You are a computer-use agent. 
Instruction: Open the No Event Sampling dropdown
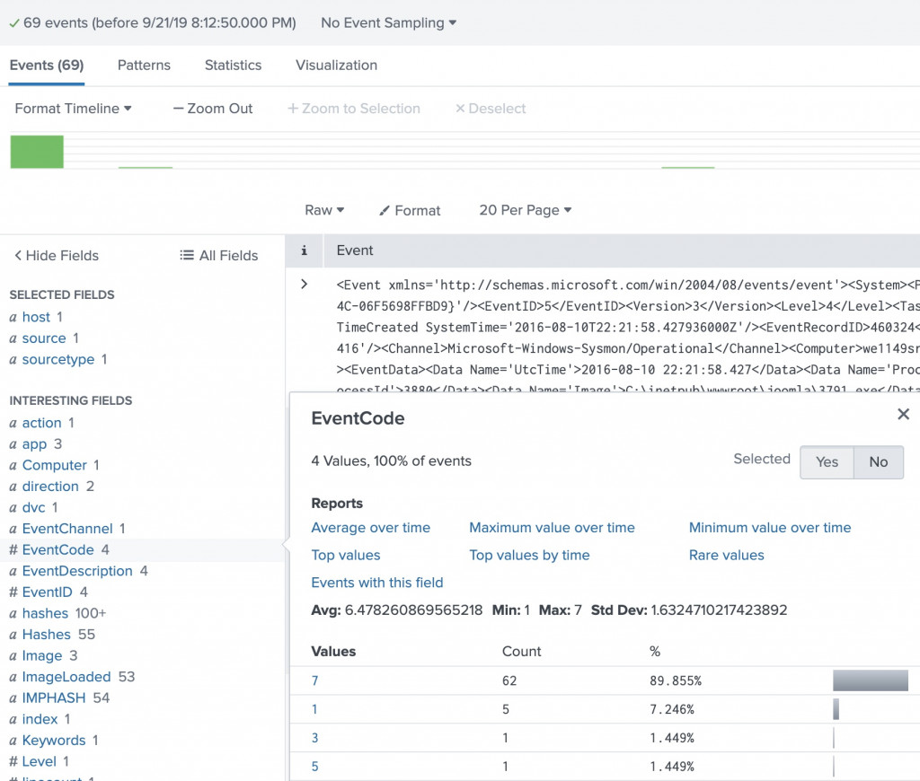(388, 22)
